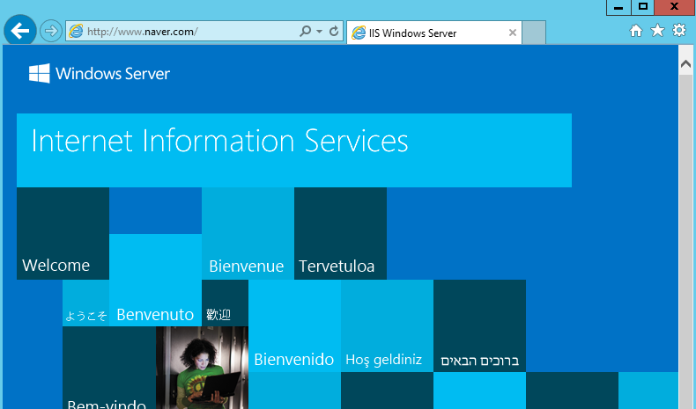Click the ようこそ tile
The image size is (696, 409).
click(x=85, y=303)
